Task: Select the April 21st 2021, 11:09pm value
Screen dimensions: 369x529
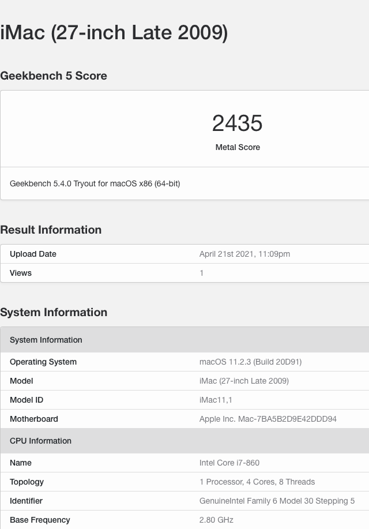Action: [244, 254]
